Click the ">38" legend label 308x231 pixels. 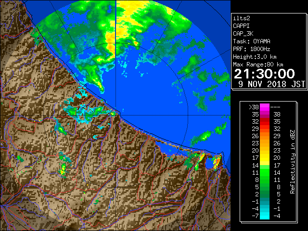pos(254,107)
